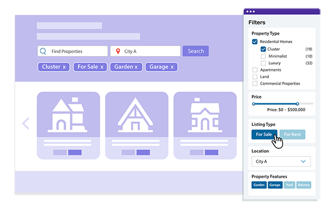Screen dimensions: 336x205
Task: Focus the City A location field
Action: tap(145, 51)
